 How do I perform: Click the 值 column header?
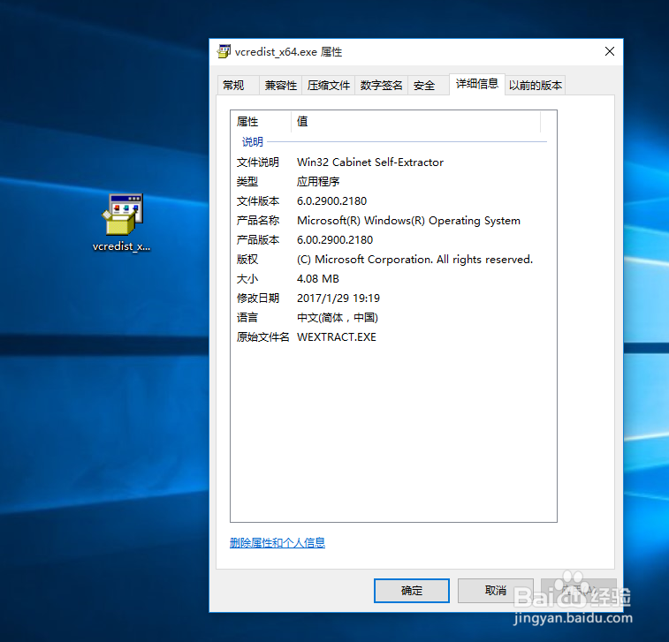pyautogui.click(x=416, y=122)
